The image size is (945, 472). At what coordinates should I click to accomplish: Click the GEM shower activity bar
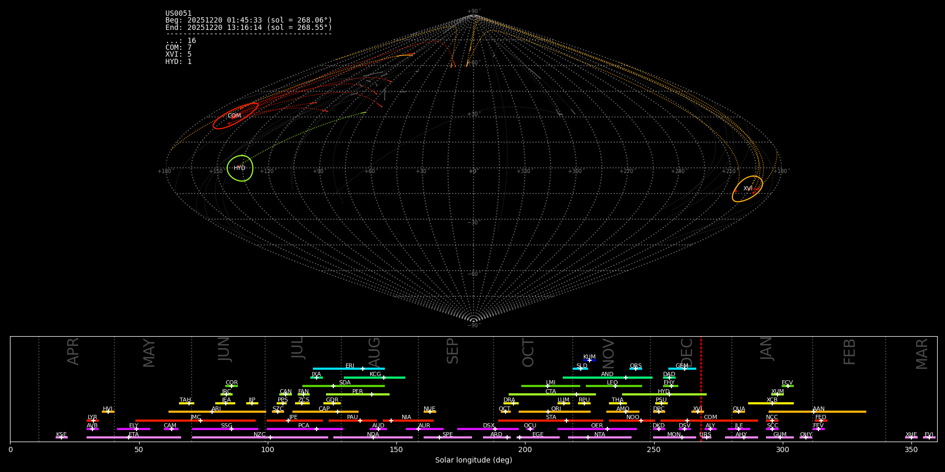click(681, 369)
